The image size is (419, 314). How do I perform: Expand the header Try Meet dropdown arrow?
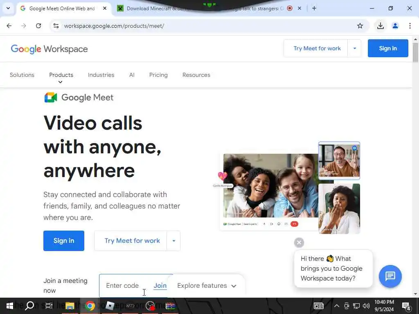click(355, 48)
